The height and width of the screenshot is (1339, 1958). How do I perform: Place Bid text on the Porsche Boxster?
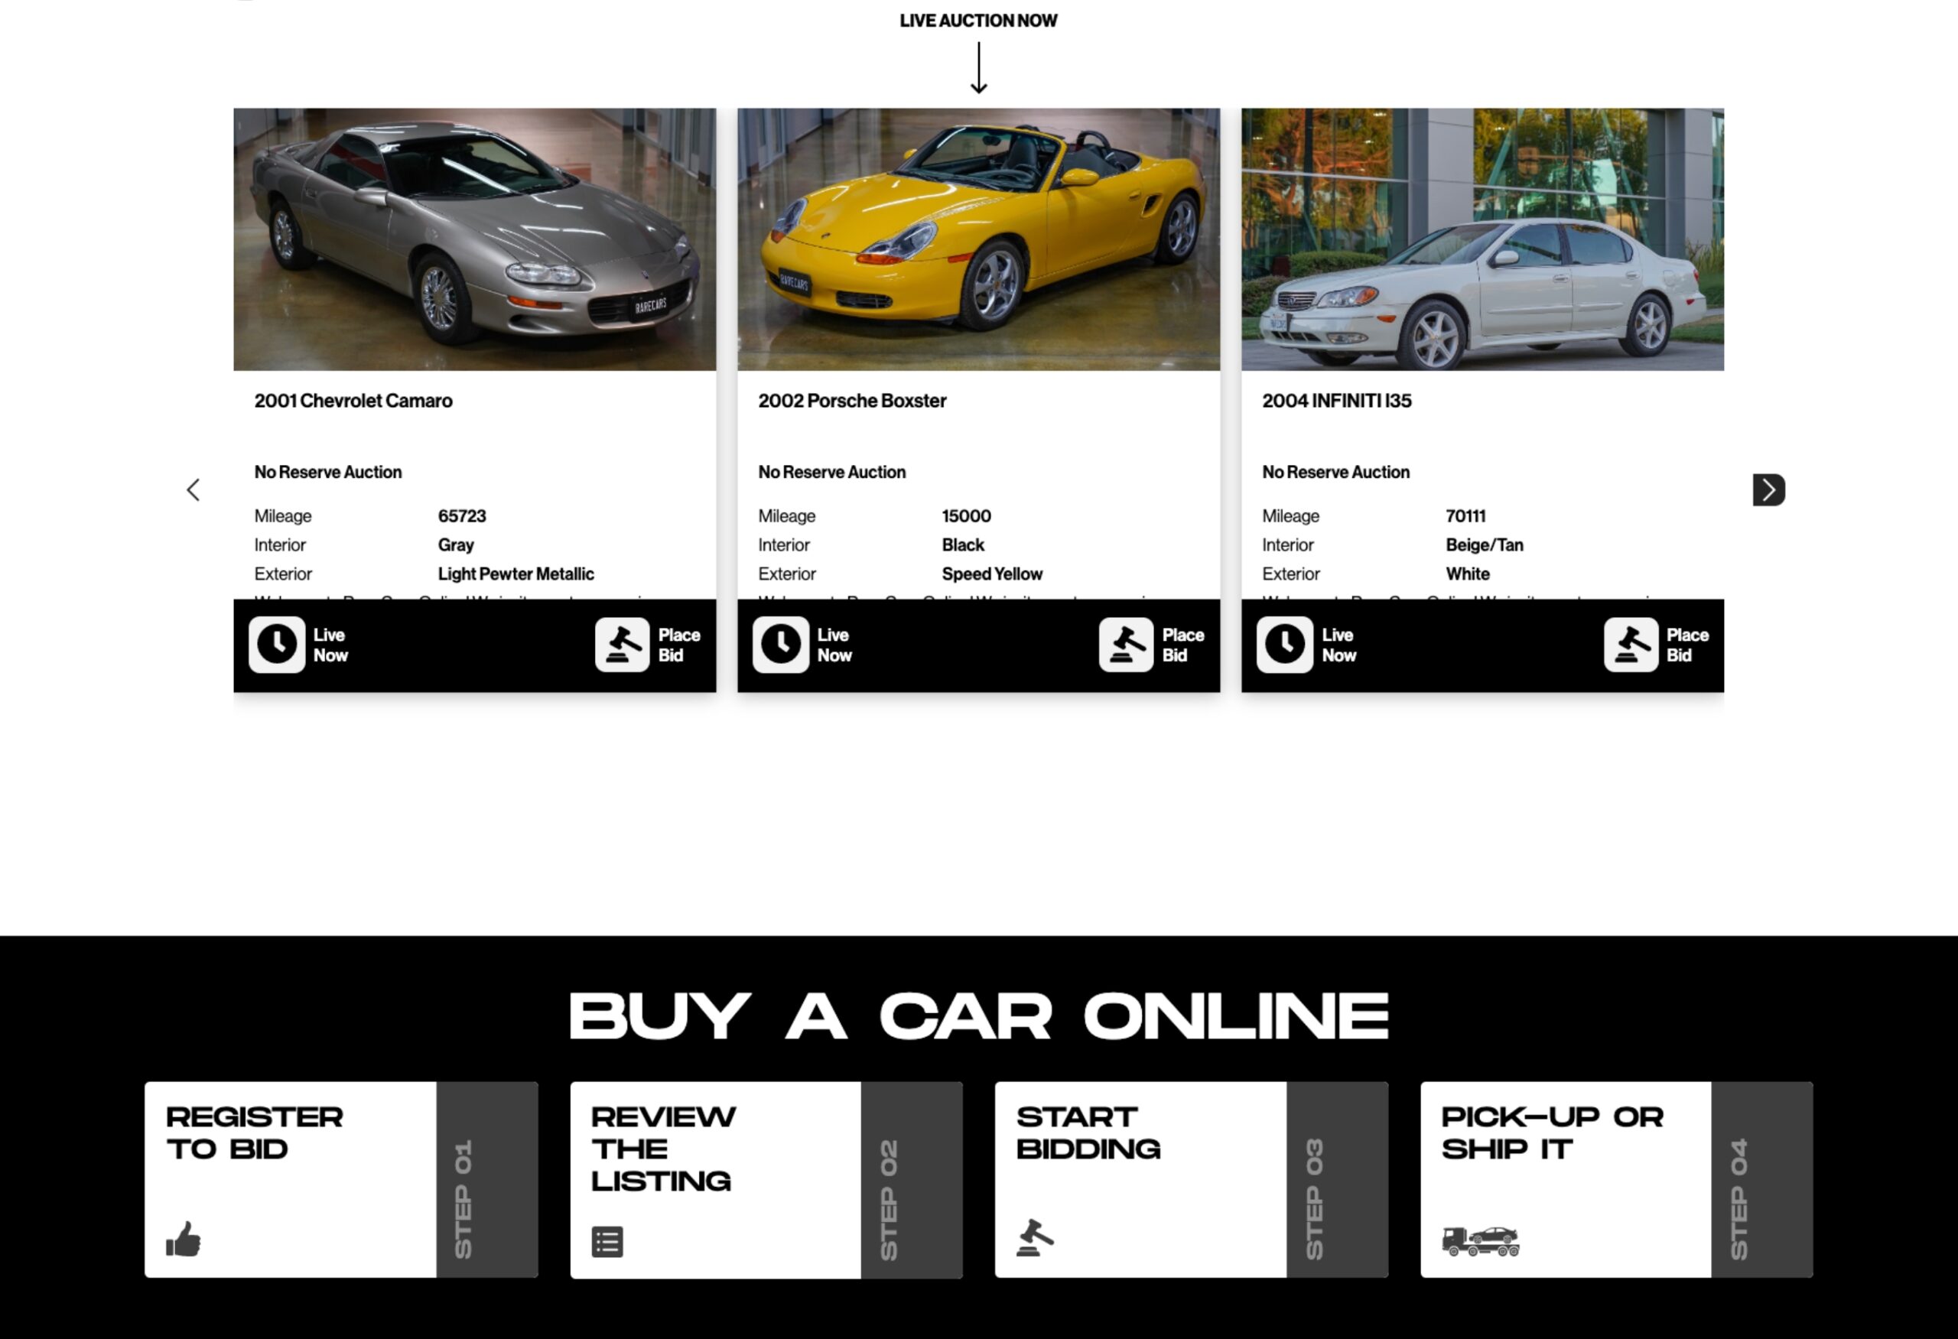tap(1183, 645)
